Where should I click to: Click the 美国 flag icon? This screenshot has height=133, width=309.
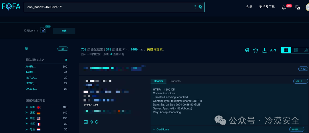coord(38,118)
